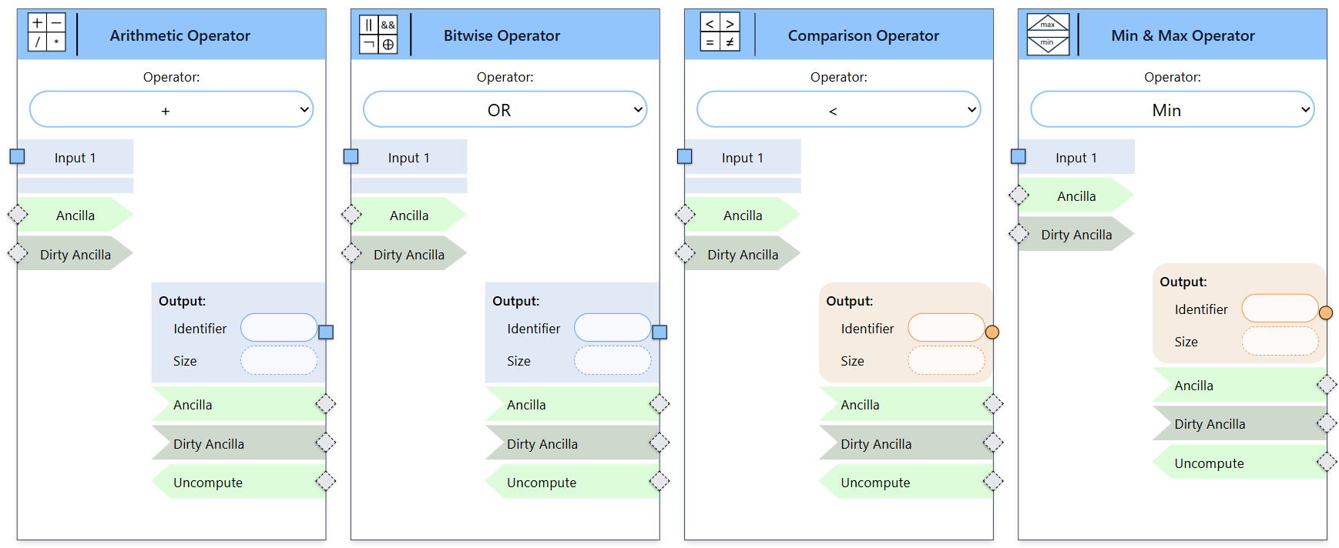This screenshot has width=1339, height=548.
Task: Click Min & Max Dirty Ancilla input label
Action: coord(1076,235)
